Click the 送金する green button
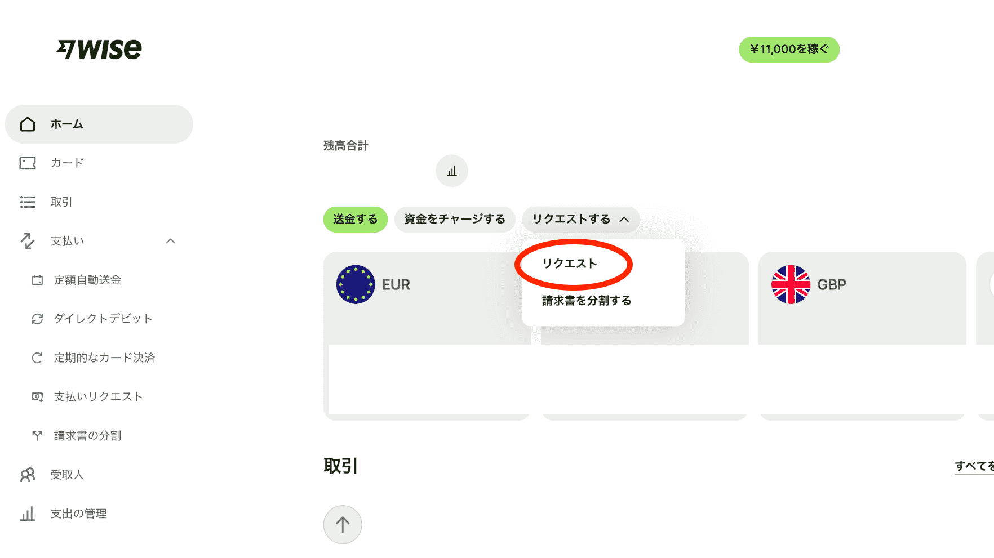The image size is (994, 558). pyautogui.click(x=356, y=219)
